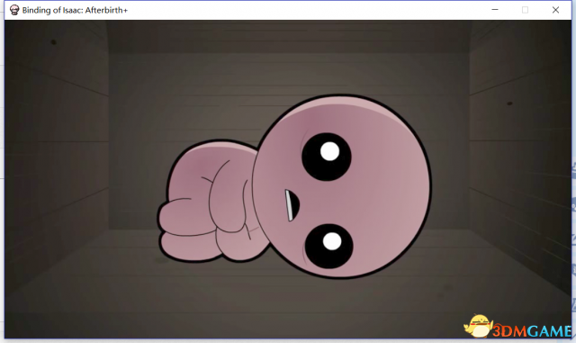This screenshot has width=576, height=343.
Task: Click the center of Isaac's round head
Action: tap(342, 186)
